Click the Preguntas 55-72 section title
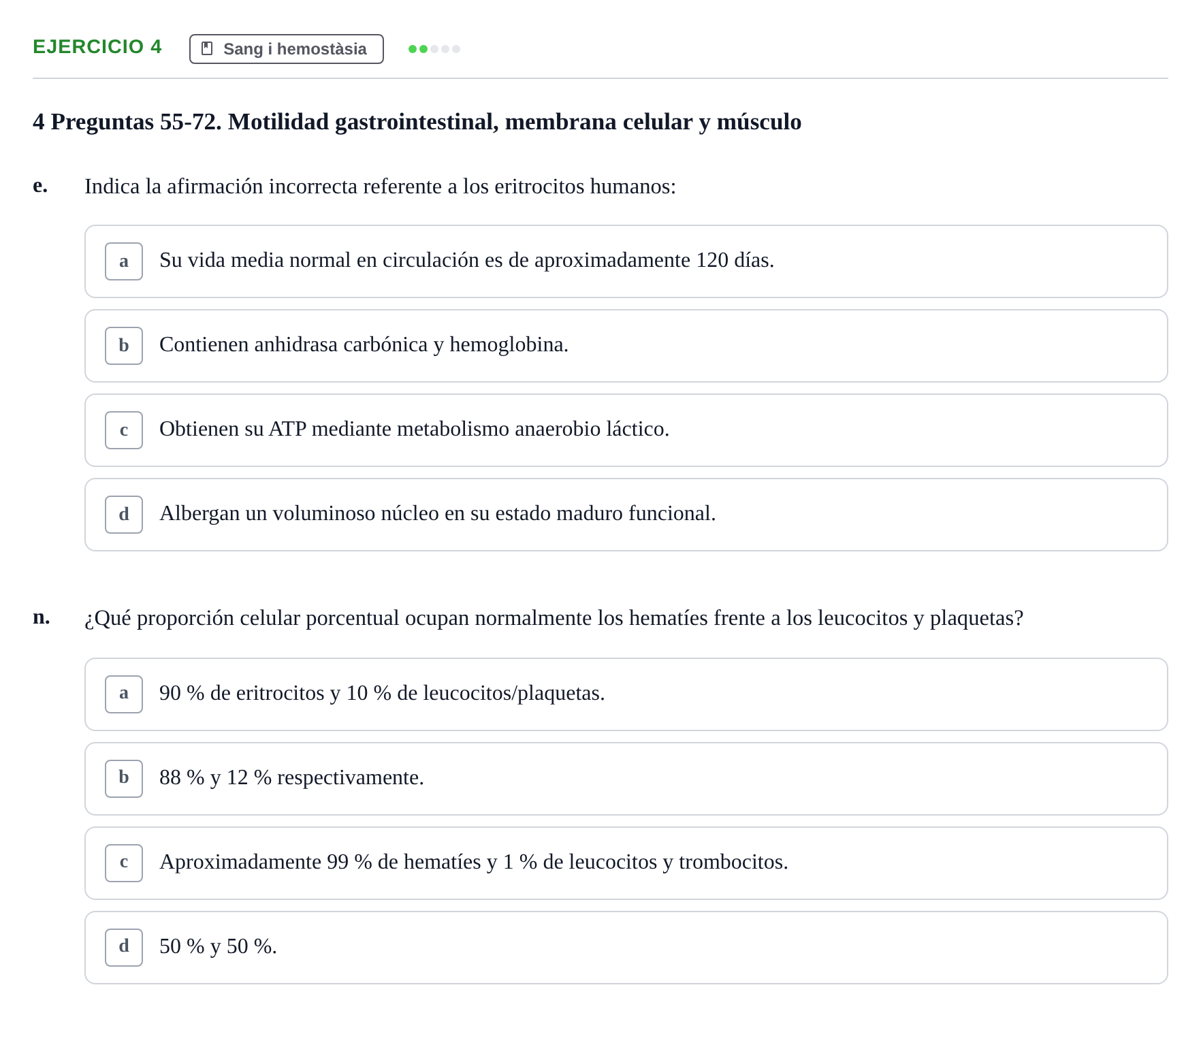The height and width of the screenshot is (1047, 1201). click(x=417, y=122)
